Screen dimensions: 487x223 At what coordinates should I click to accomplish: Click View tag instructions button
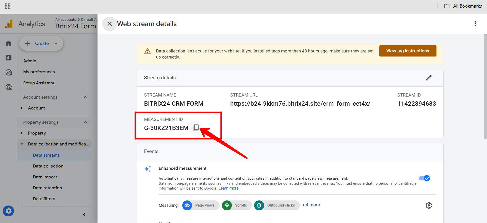(408, 51)
